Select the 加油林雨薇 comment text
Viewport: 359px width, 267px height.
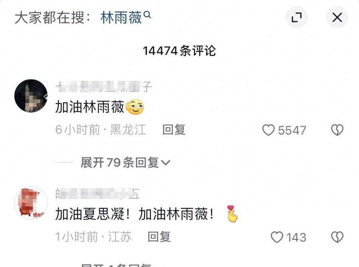coord(89,107)
